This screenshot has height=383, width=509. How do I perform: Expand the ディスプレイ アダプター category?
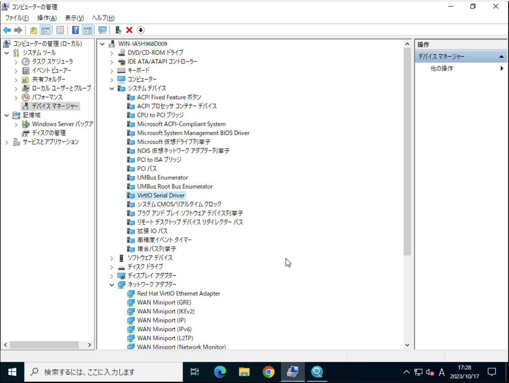[112, 275]
